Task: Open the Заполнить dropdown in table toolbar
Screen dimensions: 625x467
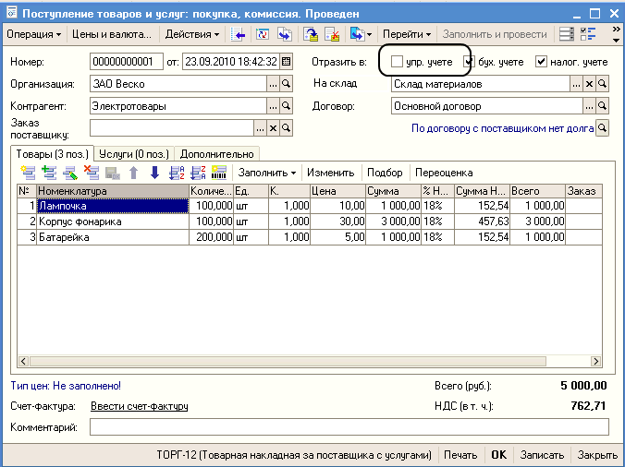Action: (x=267, y=173)
